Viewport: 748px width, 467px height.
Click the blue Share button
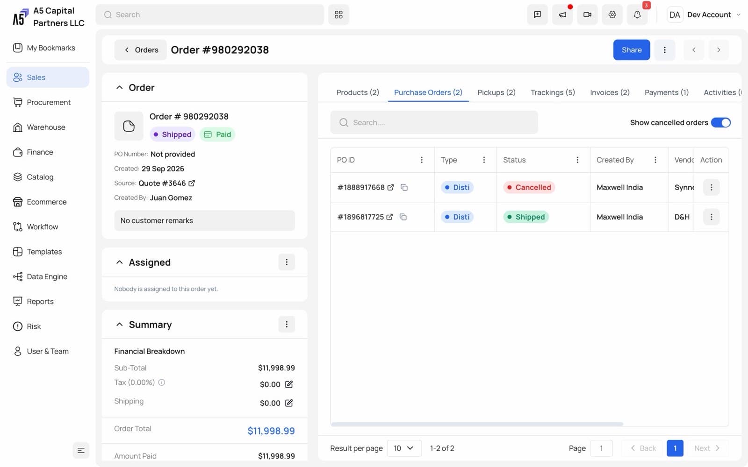click(631, 50)
